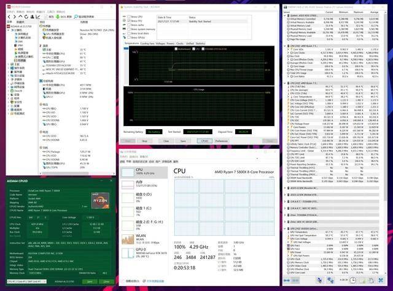Select Memory in Task Manager performance list

click(144, 184)
